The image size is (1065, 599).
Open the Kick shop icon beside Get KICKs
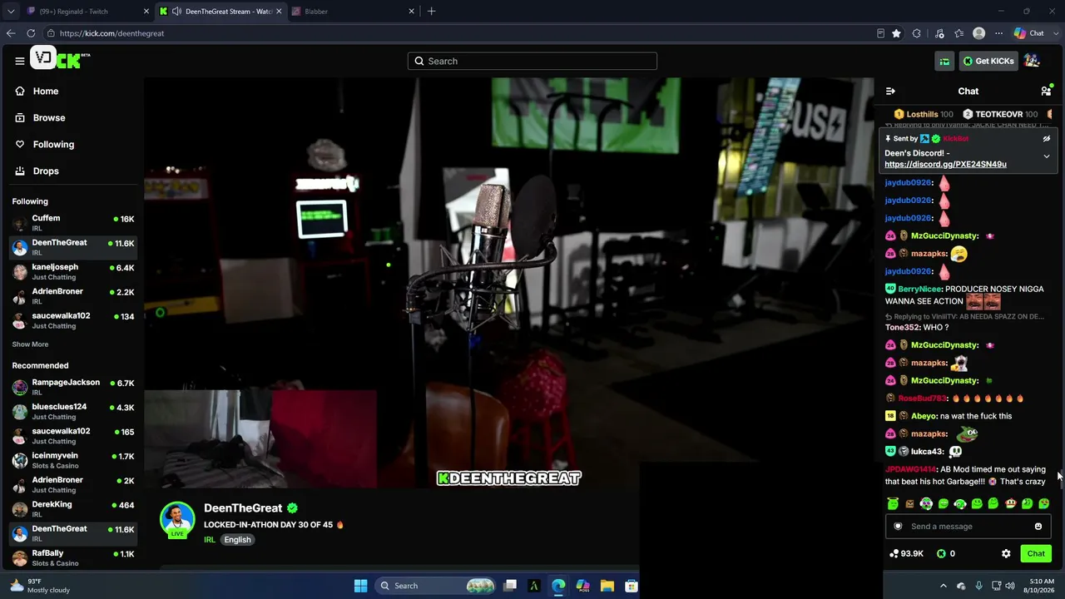[944, 61]
